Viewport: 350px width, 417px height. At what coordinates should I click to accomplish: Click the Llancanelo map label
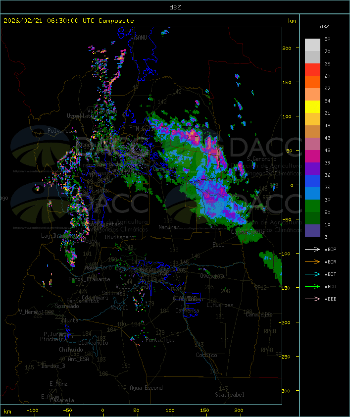[93, 343]
